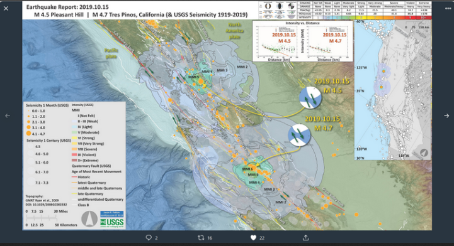
Task: Go to the next image arrow
Action: click(446, 115)
